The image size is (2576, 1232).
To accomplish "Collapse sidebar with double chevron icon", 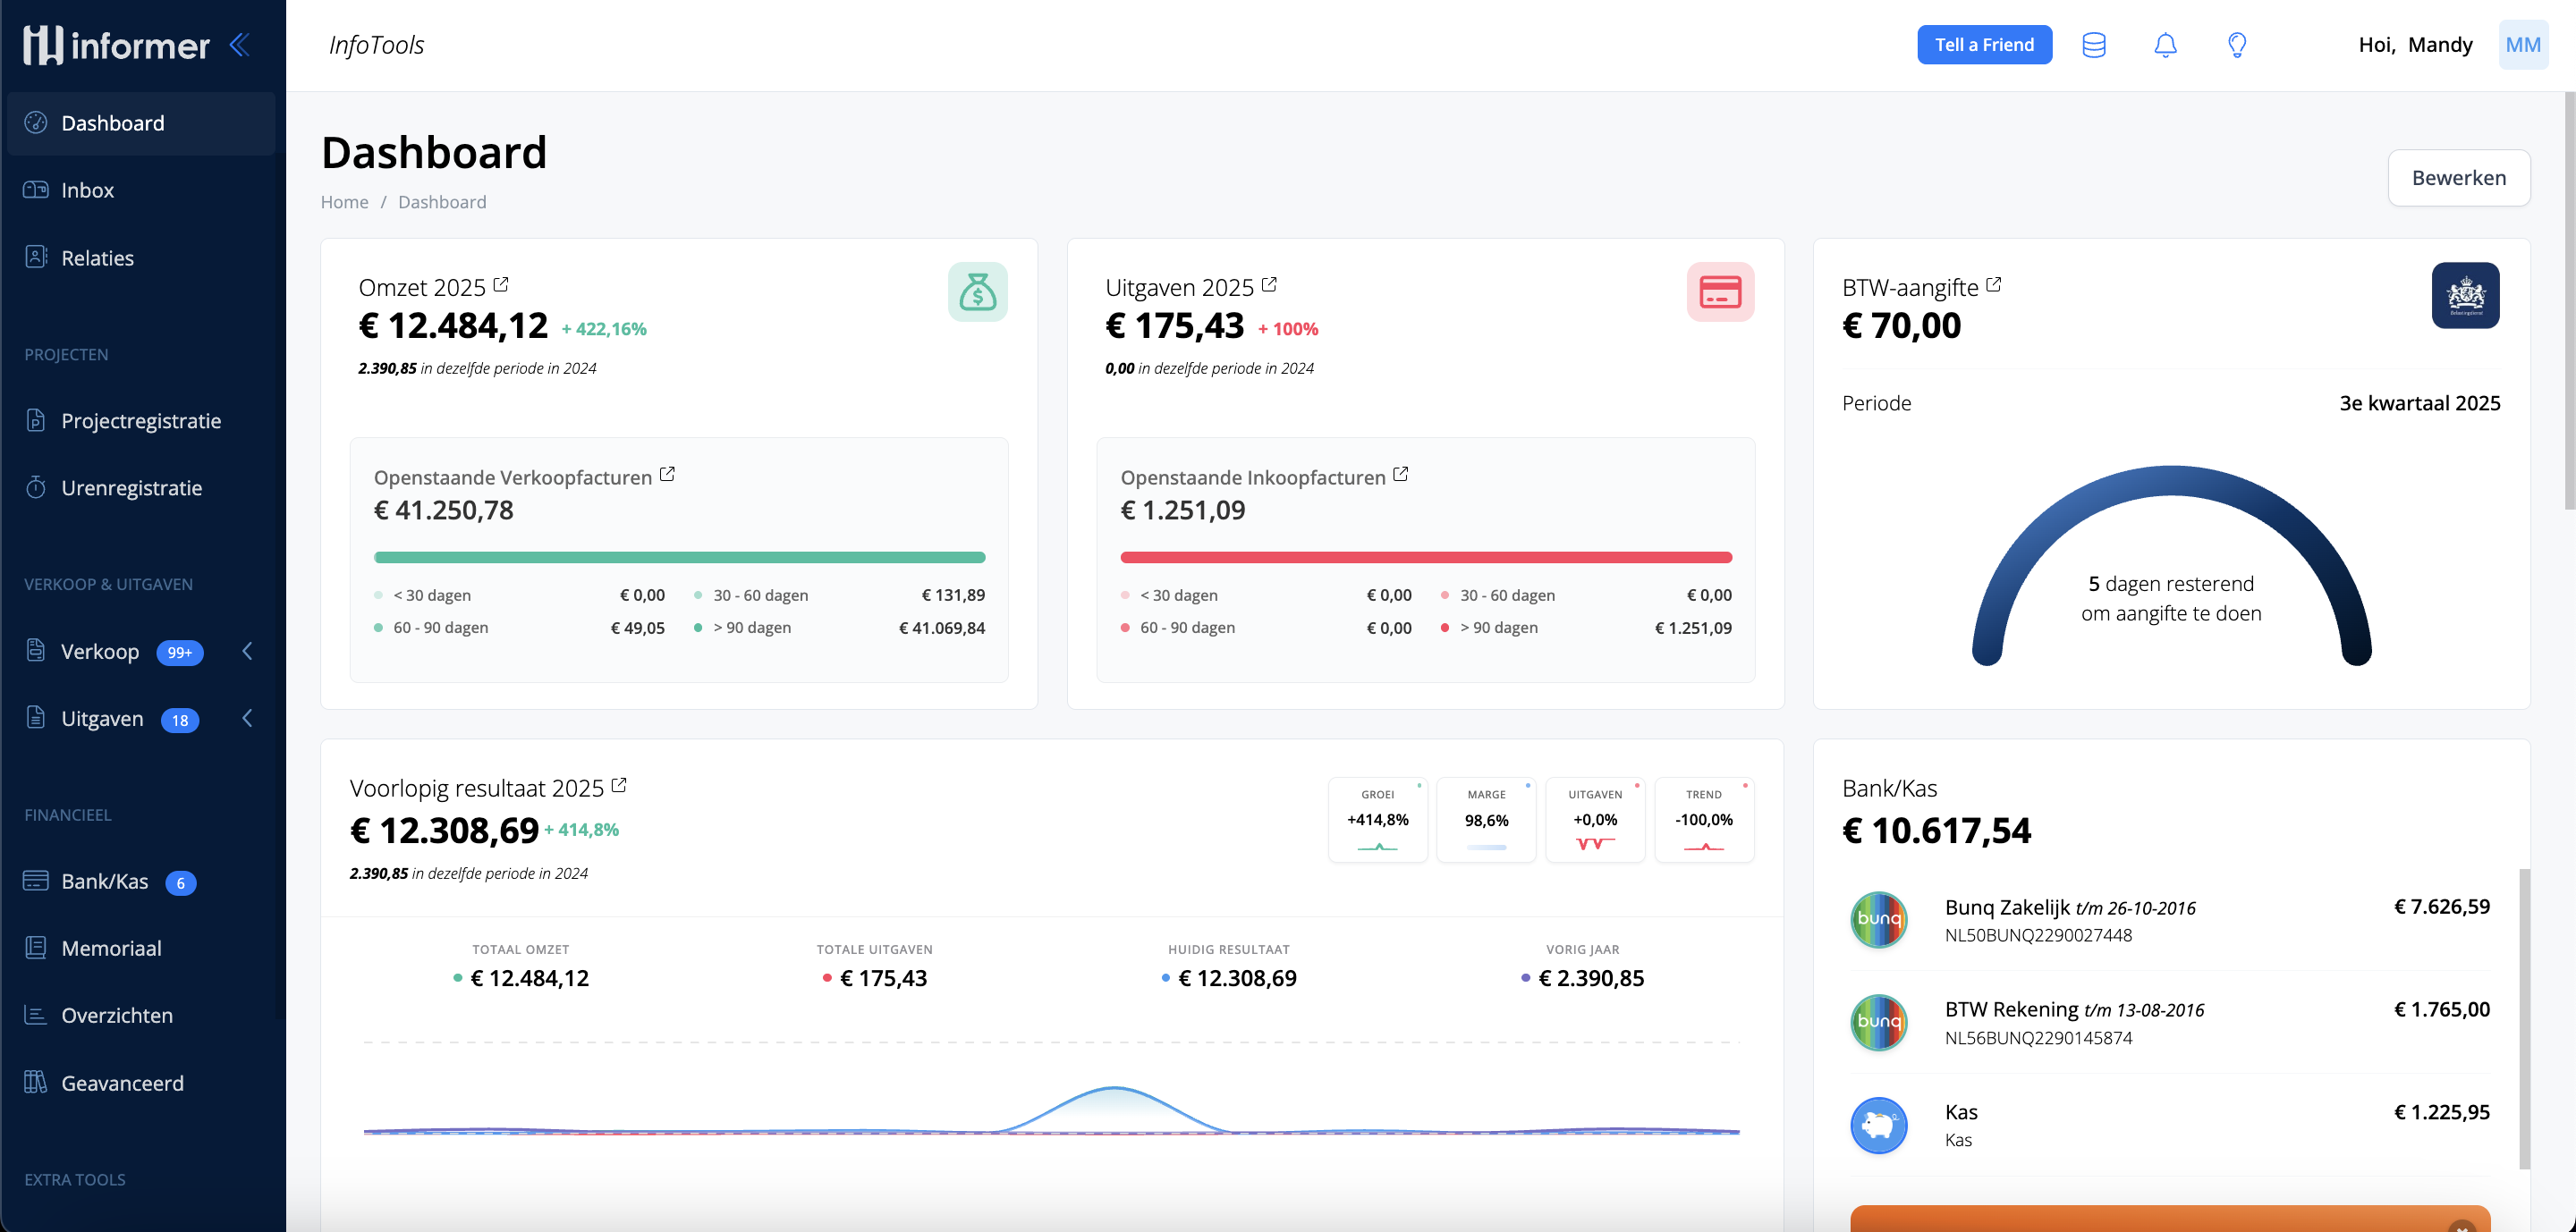I will click(x=240, y=45).
